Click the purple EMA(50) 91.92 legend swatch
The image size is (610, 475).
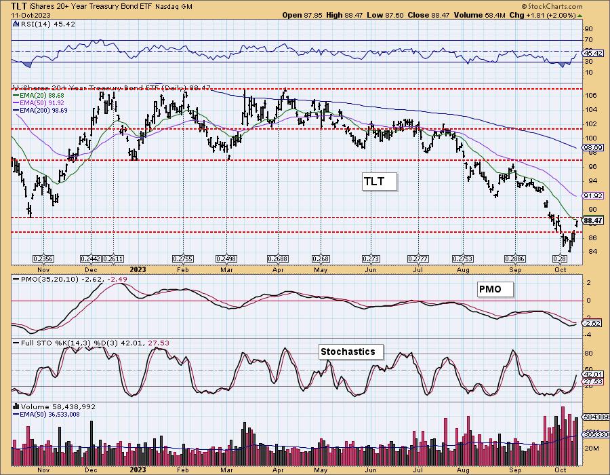16,103
